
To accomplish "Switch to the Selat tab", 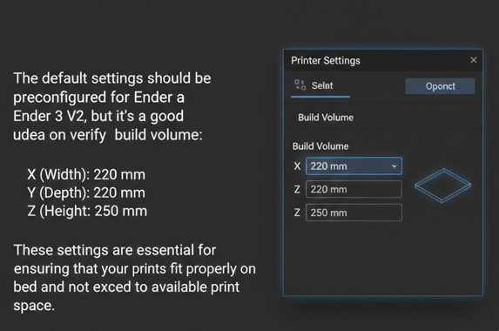I will [x=320, y=86].
